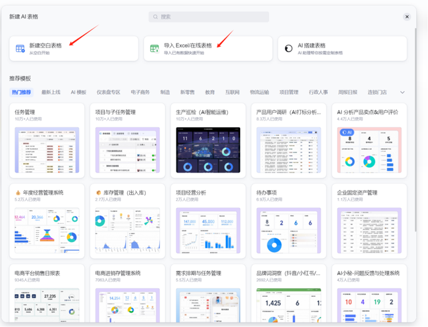Click the 库存管理 box emoji icon
The height and width of the screenshot is (327, 428).
pyautogui.click(x=98, y=193)
